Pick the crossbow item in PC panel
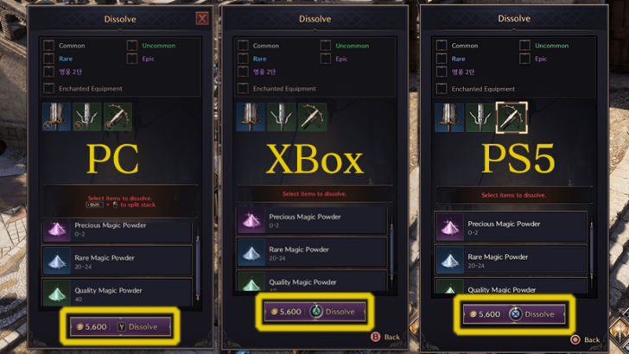Viewport: 629px width, 354px height. coord(118,117)
